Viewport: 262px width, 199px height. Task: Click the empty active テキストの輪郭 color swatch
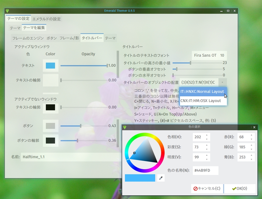pos(50,80)
